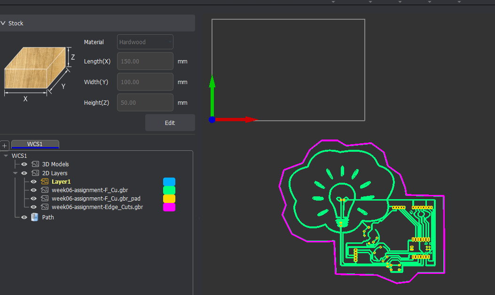Click the Stock section header text

point(16,23)
